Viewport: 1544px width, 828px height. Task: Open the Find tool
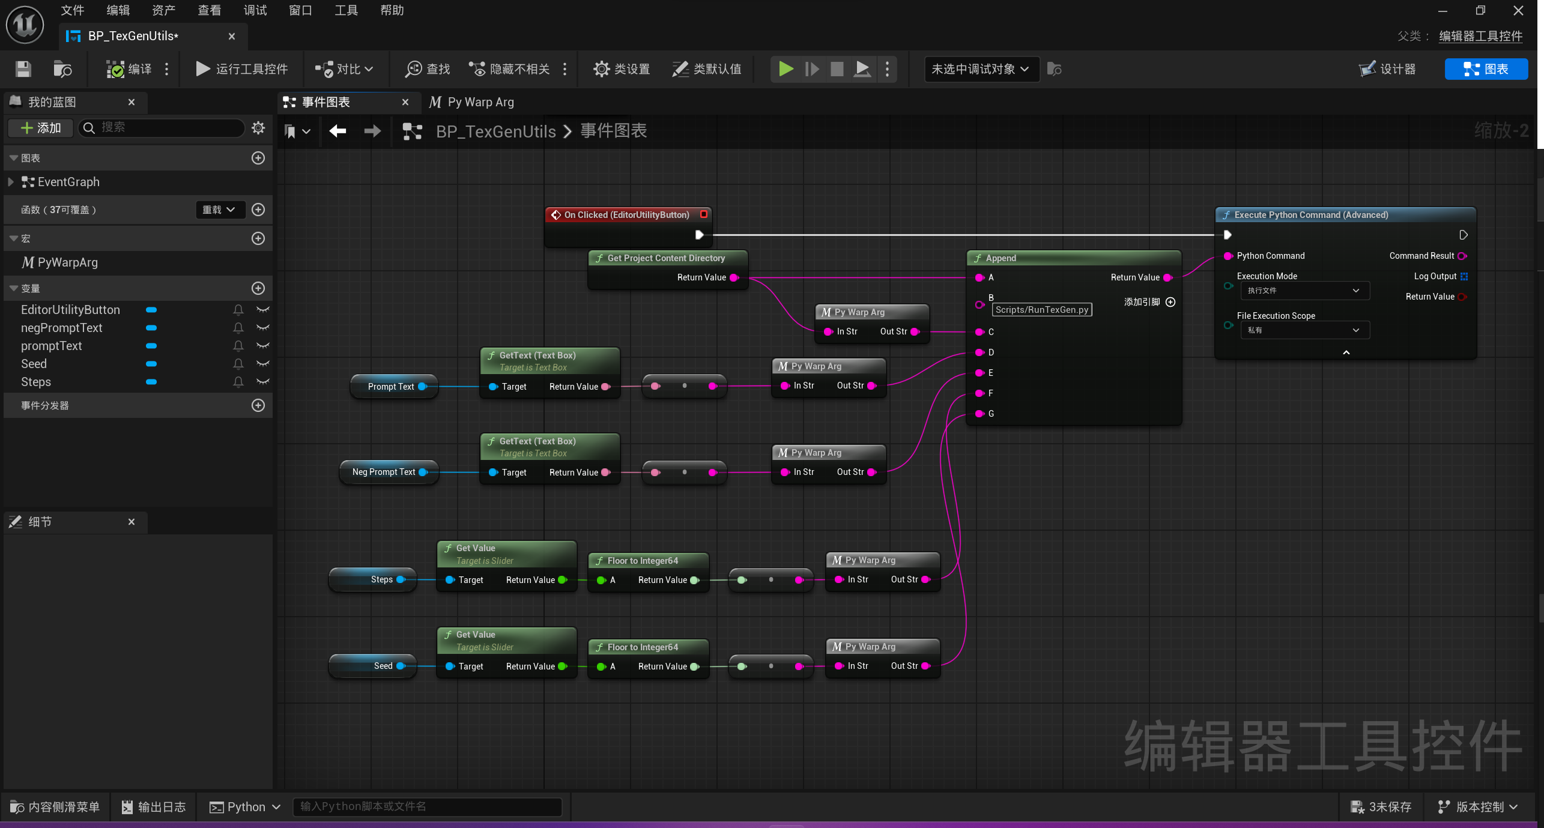pyautogui.click(x=428, y=69)
